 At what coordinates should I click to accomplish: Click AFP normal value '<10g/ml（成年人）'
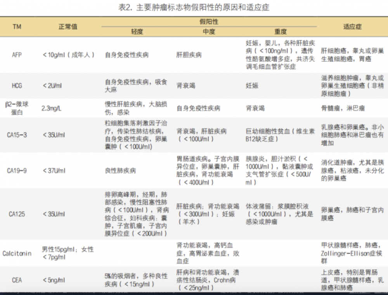point(69,55)
